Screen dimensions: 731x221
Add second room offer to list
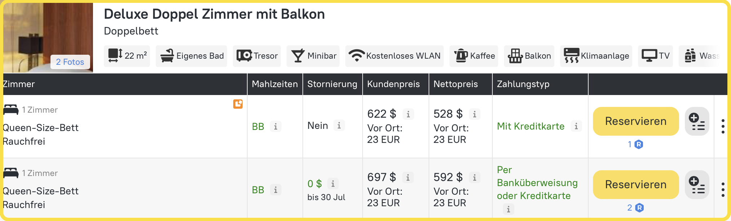697,185
